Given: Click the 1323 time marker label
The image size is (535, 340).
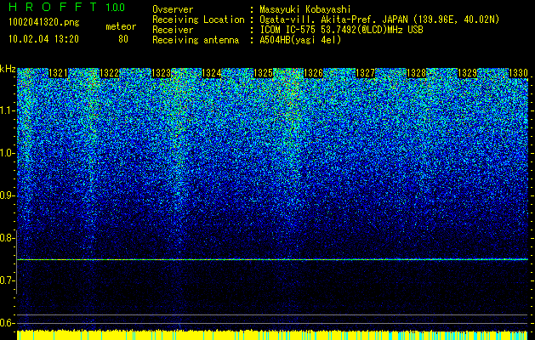Looking at the screenshot, I should [161, 73].
